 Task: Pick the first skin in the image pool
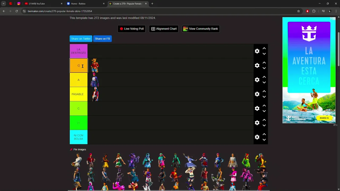pos(77,160)
